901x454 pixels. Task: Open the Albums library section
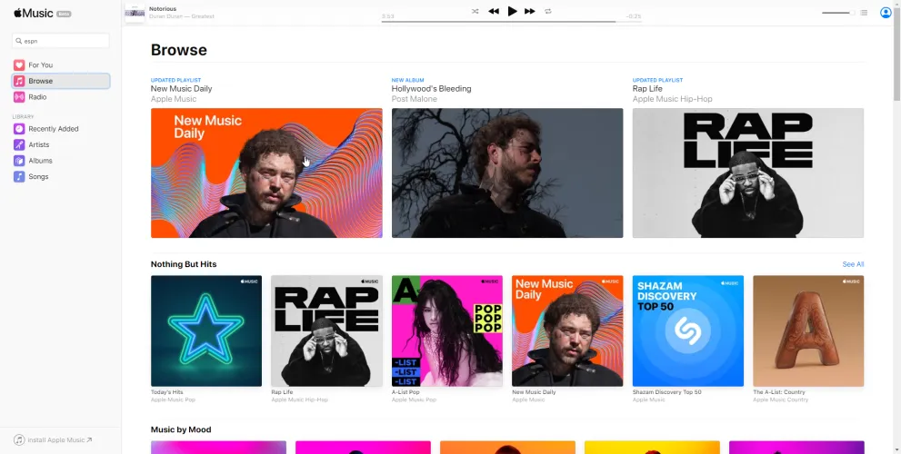[x=40, y=161]
